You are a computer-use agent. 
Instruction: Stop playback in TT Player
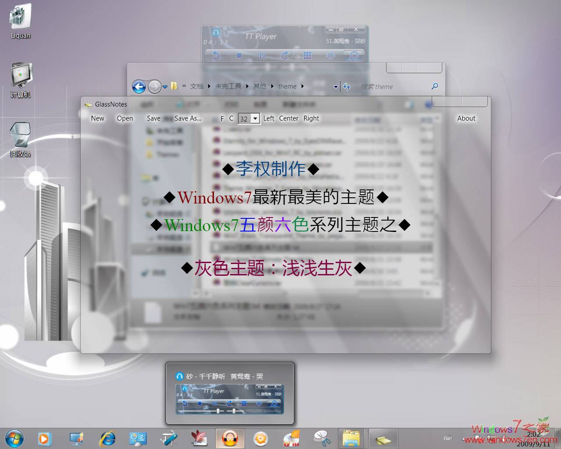coord(239,55)
